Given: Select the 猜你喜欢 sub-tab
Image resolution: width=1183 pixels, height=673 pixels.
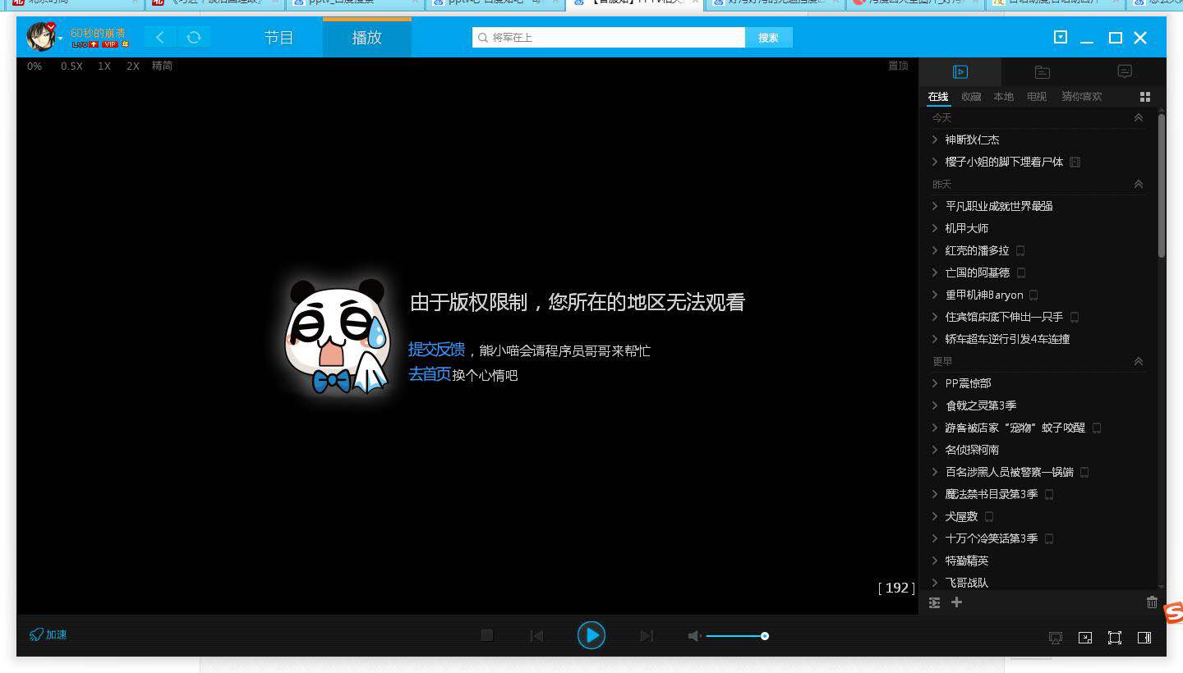Looking at the screenshot, I should 1081,97.
